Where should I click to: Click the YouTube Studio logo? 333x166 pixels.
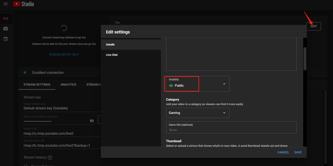24,4
